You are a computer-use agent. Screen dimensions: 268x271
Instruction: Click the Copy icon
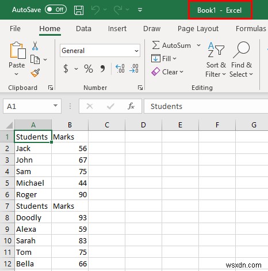(x=35, y=59)
